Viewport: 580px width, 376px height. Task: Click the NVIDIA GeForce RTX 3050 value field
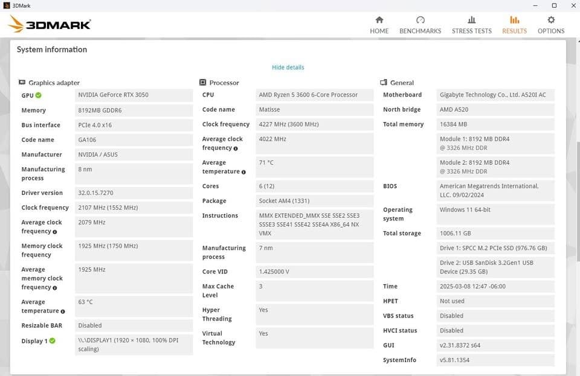(x=134, y=95)
